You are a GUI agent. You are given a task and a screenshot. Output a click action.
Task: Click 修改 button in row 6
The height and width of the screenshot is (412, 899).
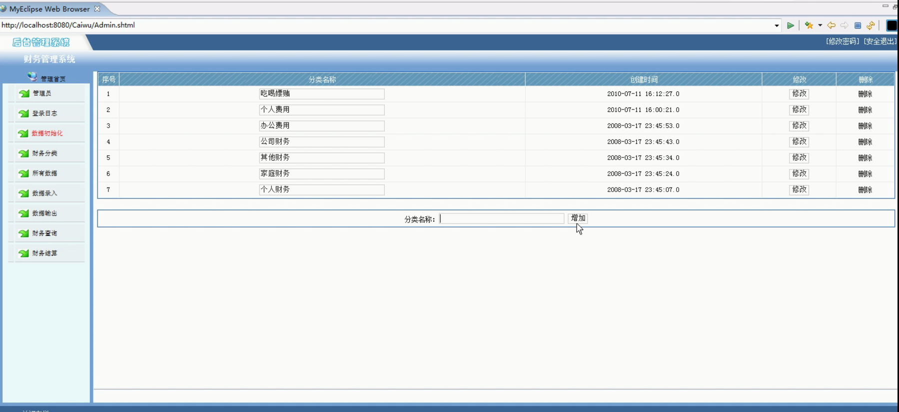(799, 173)
